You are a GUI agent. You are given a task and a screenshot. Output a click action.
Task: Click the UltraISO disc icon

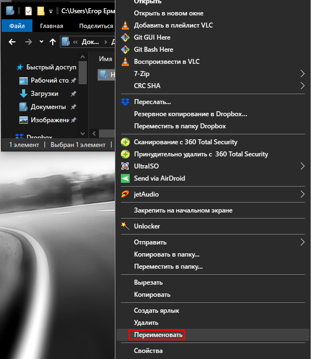coord(125,166)
